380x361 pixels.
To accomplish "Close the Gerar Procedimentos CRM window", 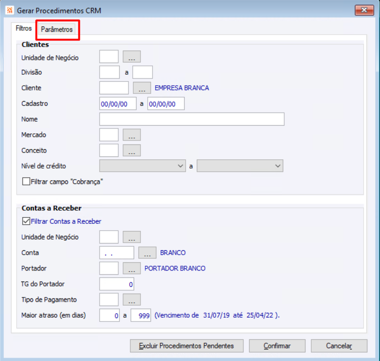I will (364, 10).
